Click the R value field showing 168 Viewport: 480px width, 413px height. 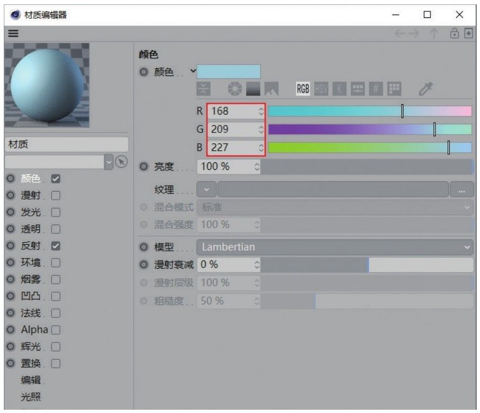pyautogui.click(x=232, y=111)
